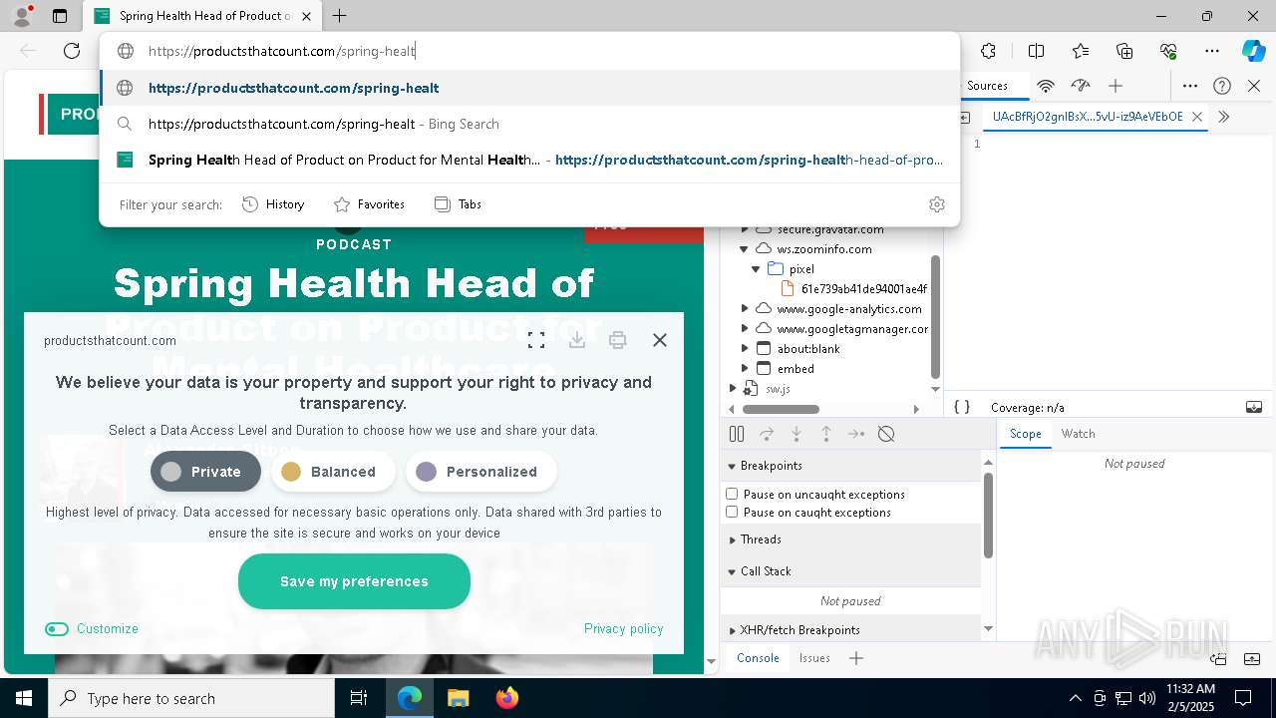The height and width of the screenshot is (718, 1276).
Task: Click the browser Refresh icon
Action: 72,51
